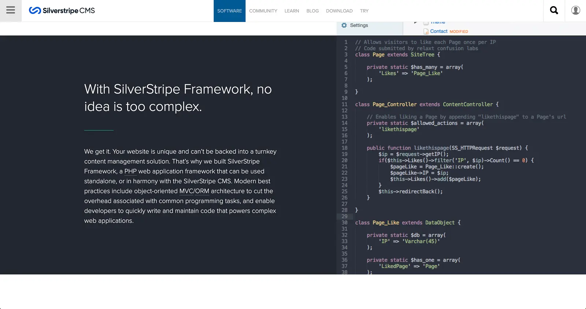Click the highlighted line number 29
This screenshot has height=309, width=586.
click(x=344, y=216)
